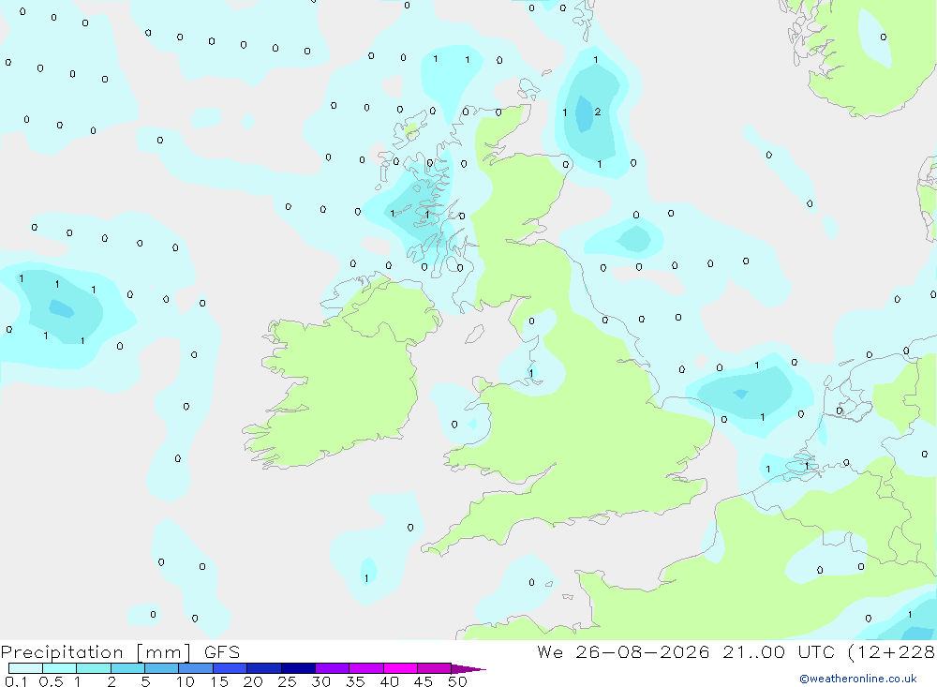Click the 1–2 mm legend color swatch
937x687 pixels.
(94, 668)
